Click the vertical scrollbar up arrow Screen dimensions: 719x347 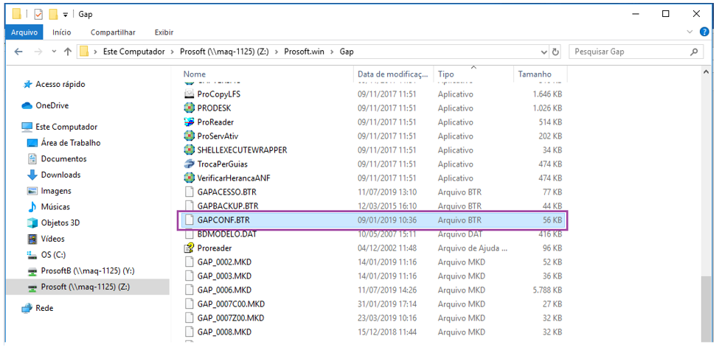tap(706, 72)
